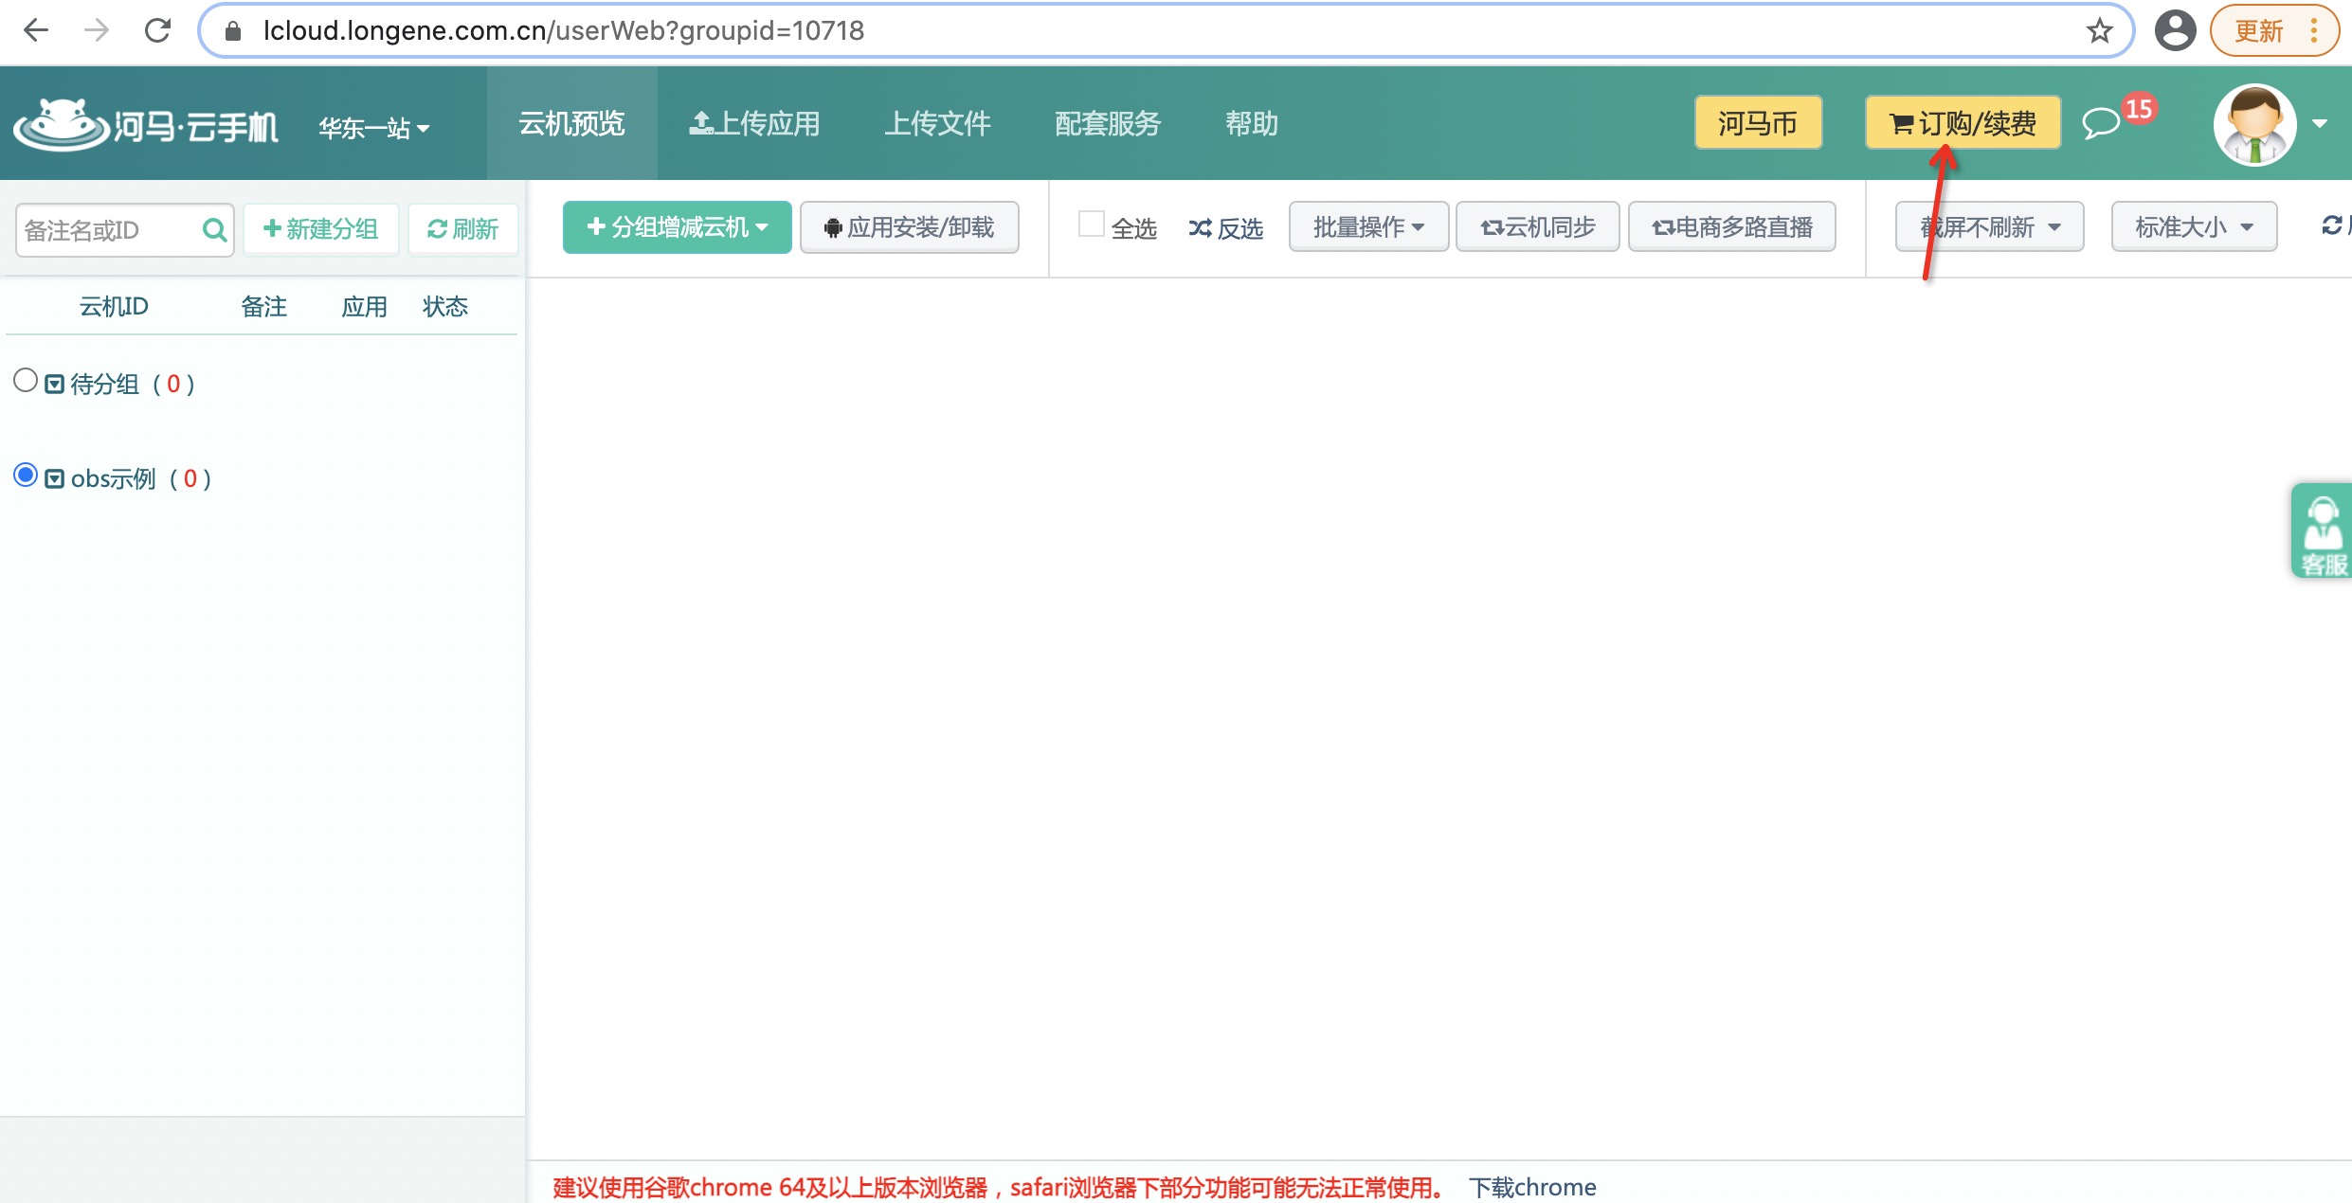Expand the 待分组 group arrow icon
The image size is (2352, 1203).
pyautogui.click(x=55, y=384)
